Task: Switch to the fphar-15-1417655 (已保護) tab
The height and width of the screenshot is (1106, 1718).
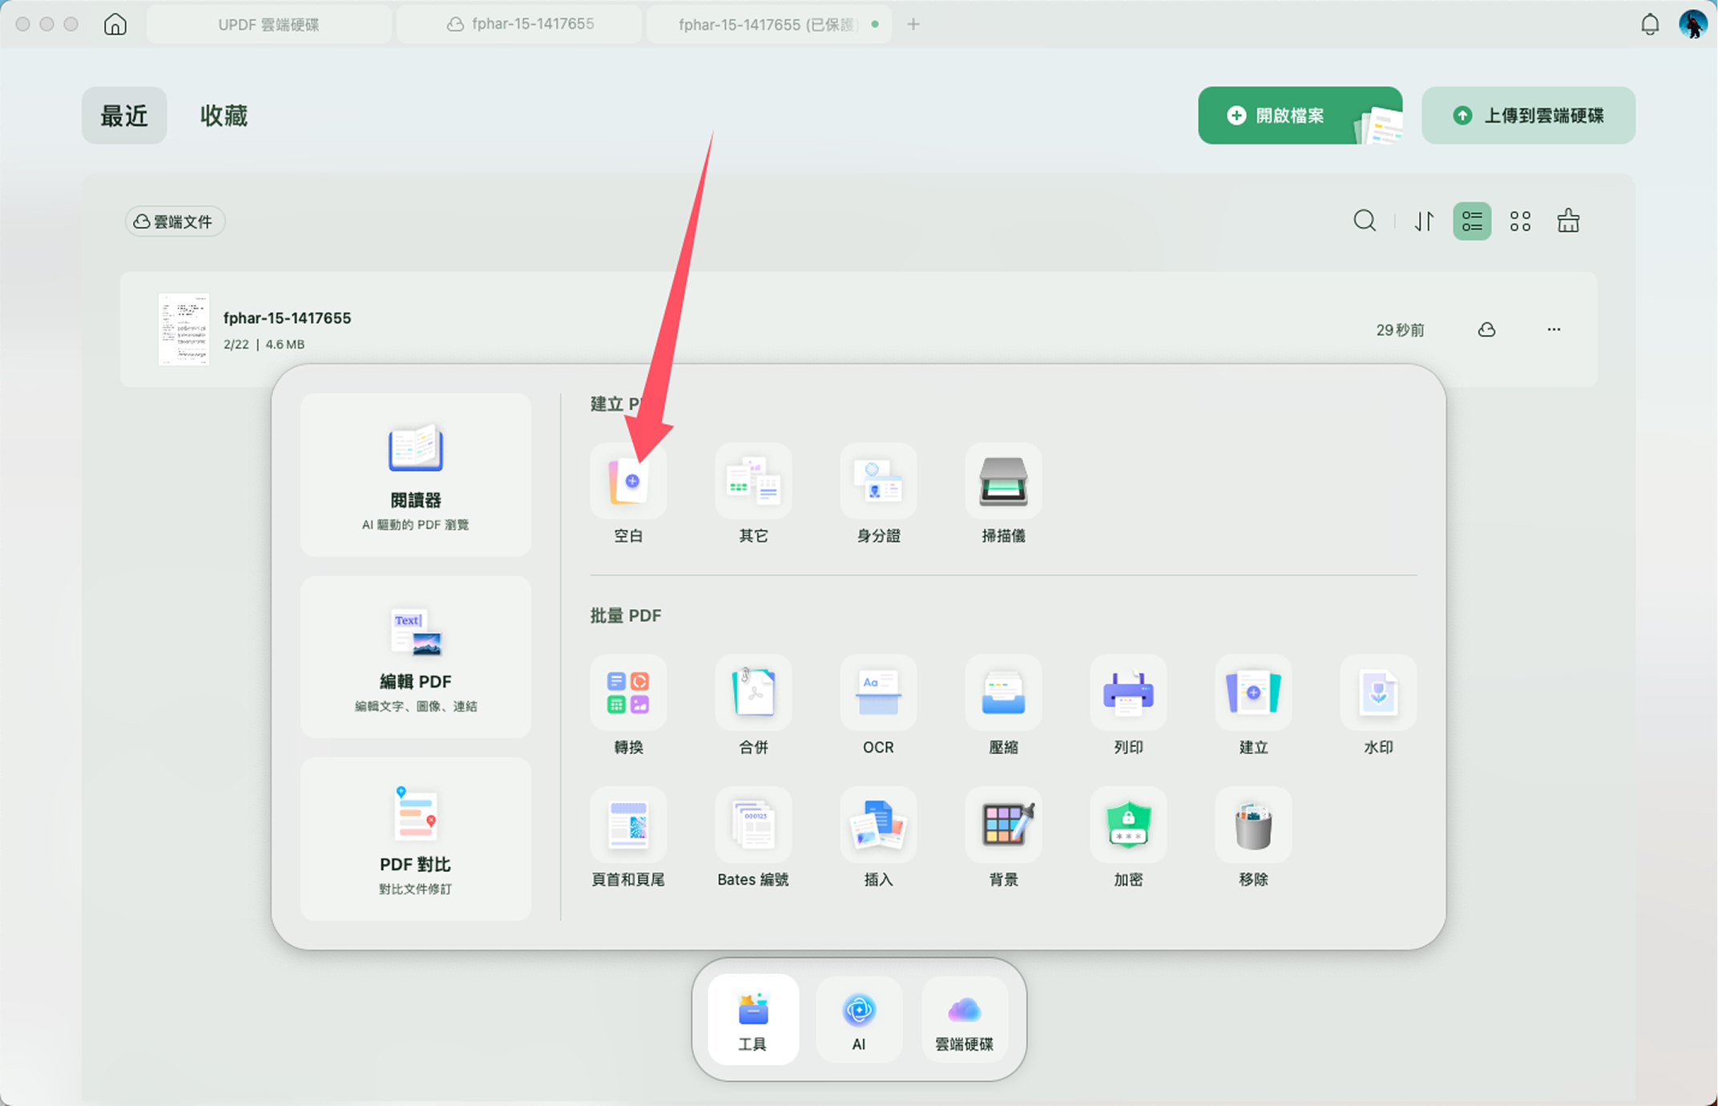Action: (x=769, y=24)
